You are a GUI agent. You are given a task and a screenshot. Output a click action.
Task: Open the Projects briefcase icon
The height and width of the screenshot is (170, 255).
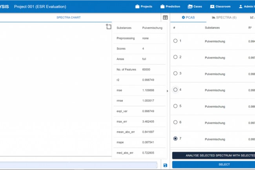click(x=137, y=7)
